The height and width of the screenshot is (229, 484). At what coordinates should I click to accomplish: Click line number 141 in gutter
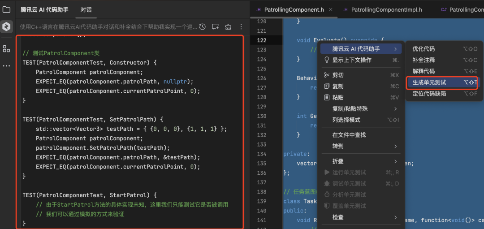coord(261,220)
